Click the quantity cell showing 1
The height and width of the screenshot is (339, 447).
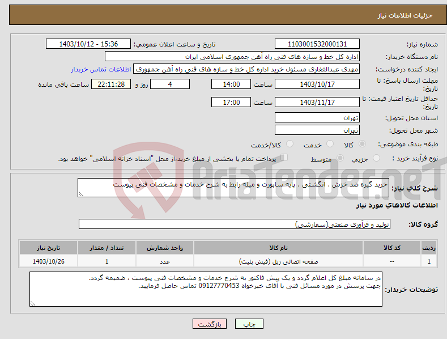[x=107, y=261]
